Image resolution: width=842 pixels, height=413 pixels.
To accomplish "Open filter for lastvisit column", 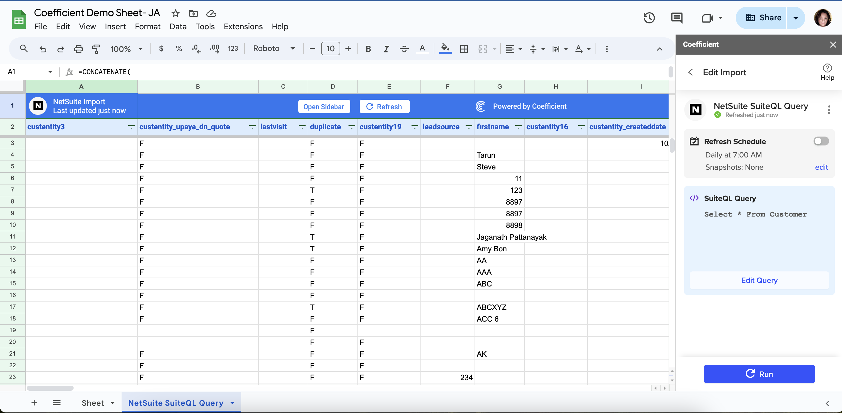I will click(x=302, y=127).
